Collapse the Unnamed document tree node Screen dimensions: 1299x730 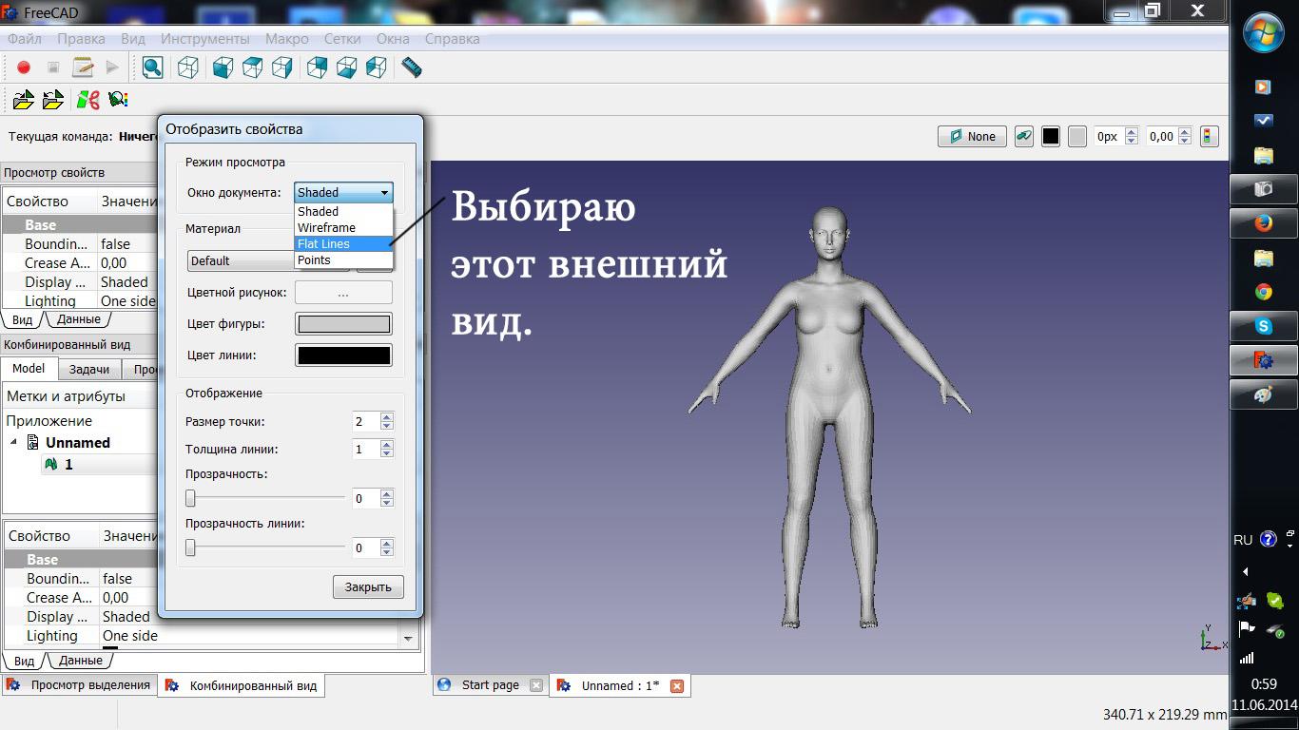pyautogui.click(x=14, y=443)
